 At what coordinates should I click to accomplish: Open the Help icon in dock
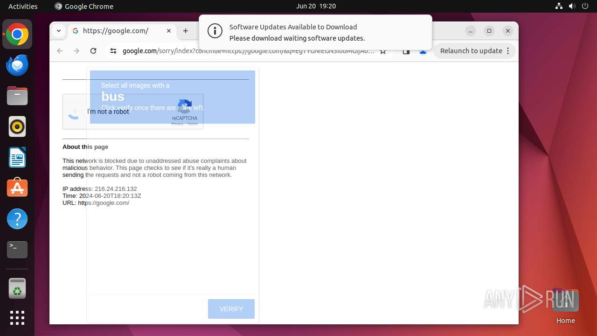17,219
